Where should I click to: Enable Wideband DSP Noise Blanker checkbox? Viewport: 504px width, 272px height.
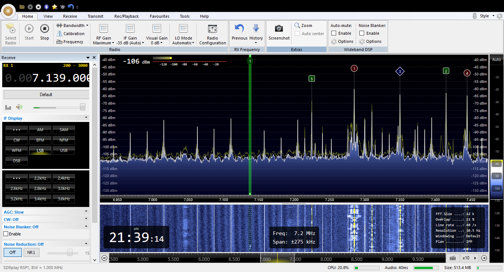click(362, 33)
